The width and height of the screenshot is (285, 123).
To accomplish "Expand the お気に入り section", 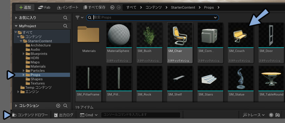I will coord(16,18).
